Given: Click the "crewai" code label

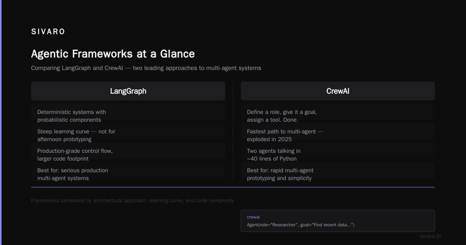Looking at the screenshot, I should click(x=253, y=217).
